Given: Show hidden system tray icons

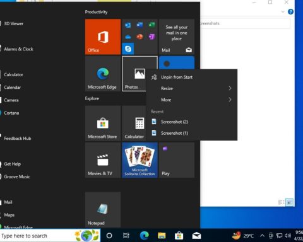Looking at the screenshot, I should [262, 236].
